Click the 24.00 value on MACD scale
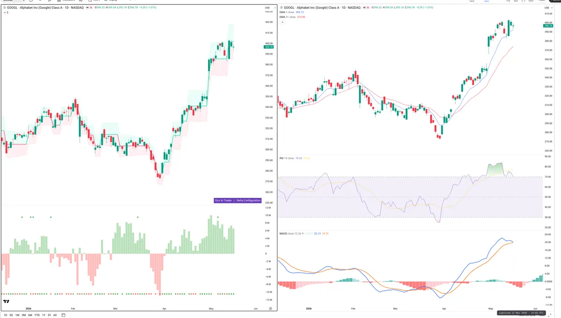 548,234
